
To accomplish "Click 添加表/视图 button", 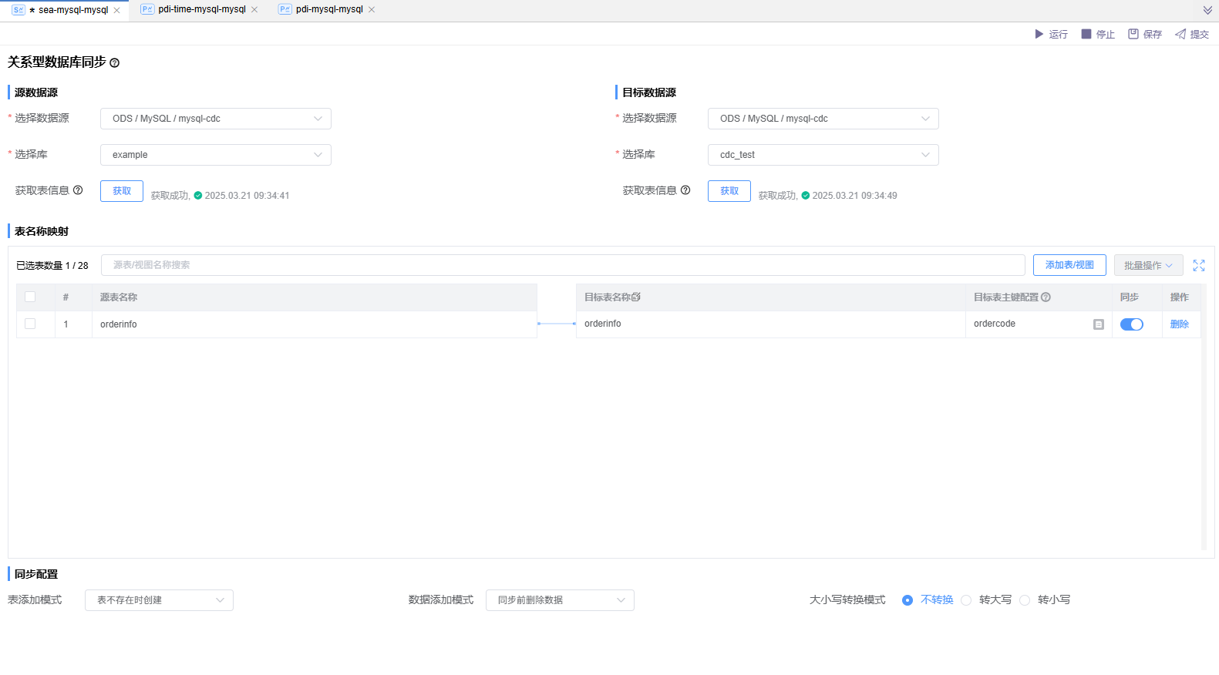I will [1069, 265].
